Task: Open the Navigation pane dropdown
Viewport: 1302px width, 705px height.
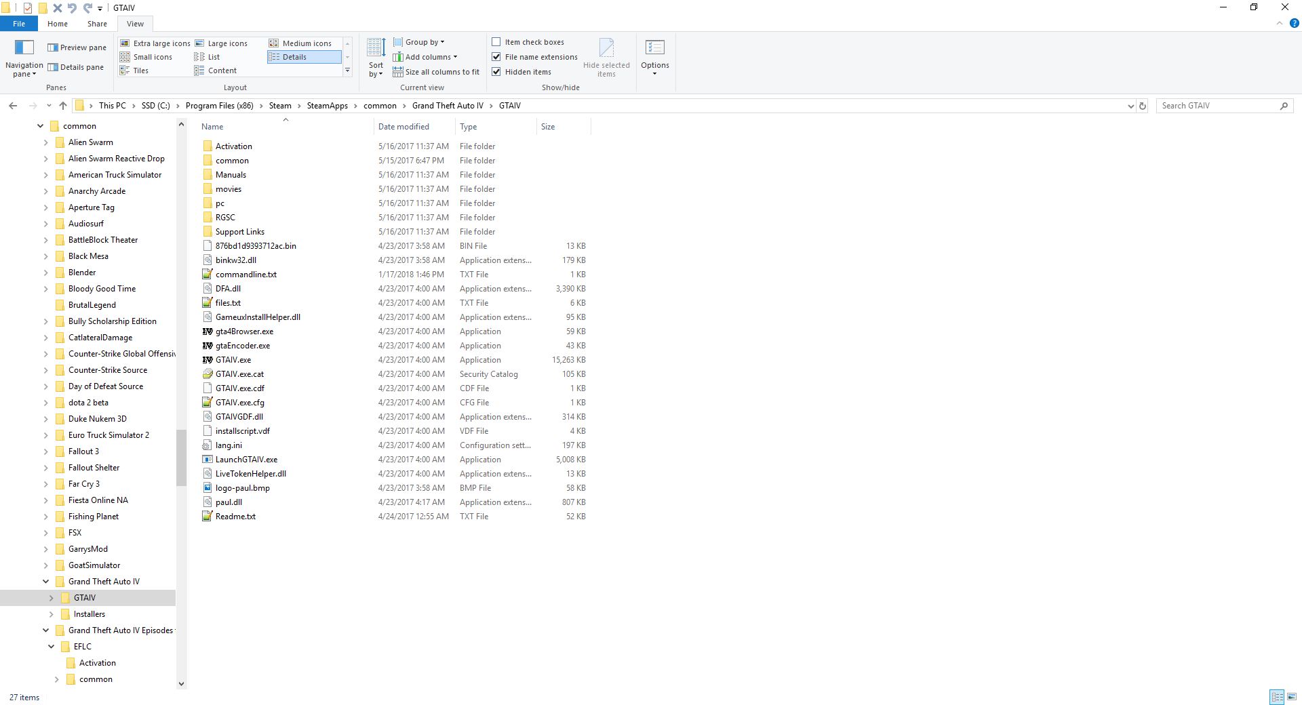Action: (x=24, y=58)
